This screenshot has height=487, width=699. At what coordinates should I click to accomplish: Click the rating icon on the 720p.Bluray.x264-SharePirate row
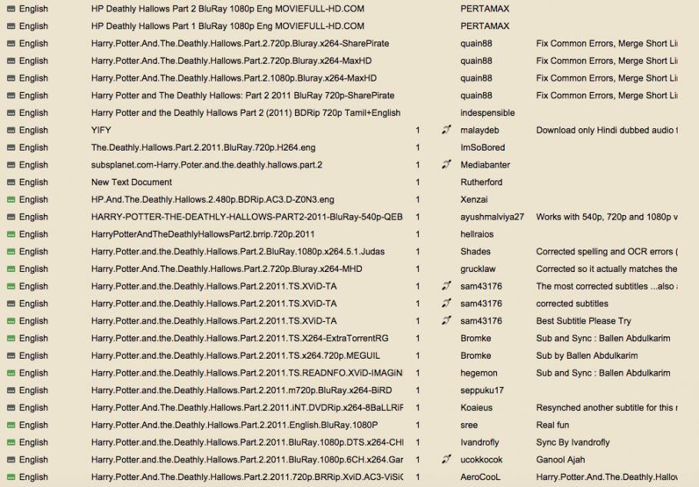pyautogui.click(x=12, y=44)
